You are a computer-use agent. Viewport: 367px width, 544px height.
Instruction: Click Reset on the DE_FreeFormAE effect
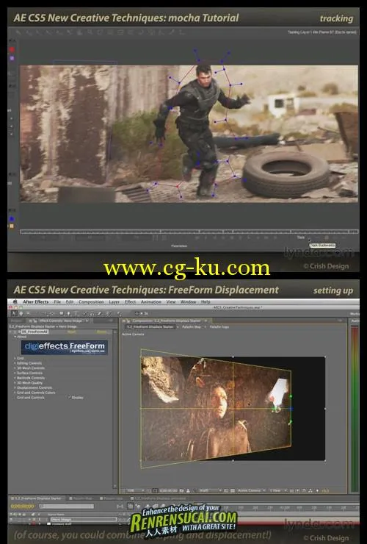click(72, 332)
